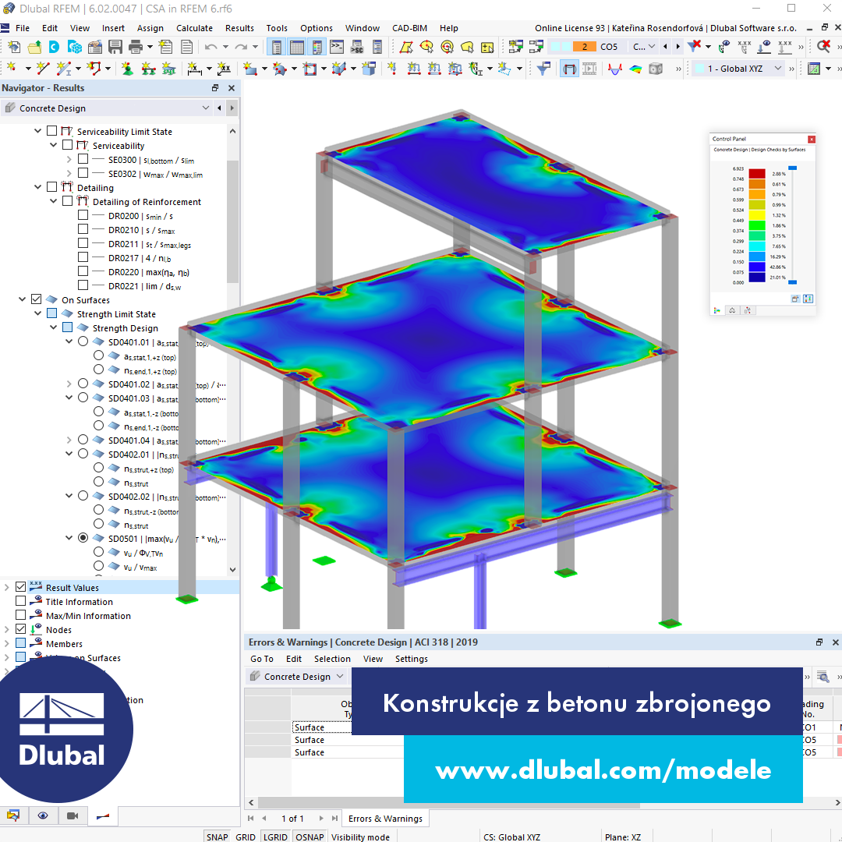
Task: Expand the SE0302 tree node
Action: coord(69,173)
